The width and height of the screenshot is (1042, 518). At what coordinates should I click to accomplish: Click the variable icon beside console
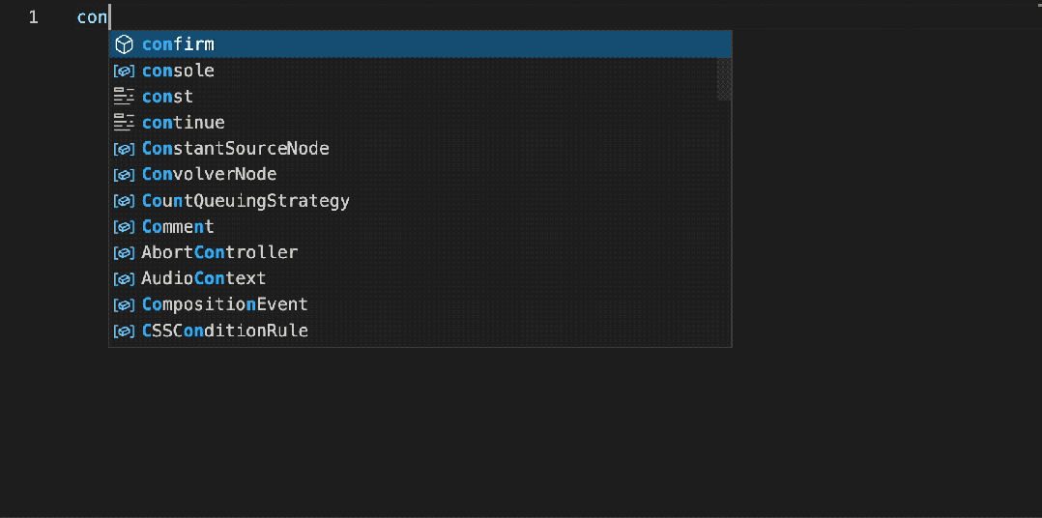(124, 71)
